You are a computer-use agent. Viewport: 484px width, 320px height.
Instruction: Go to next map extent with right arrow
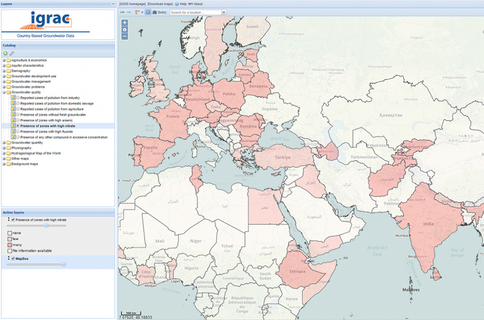(129, 12)
